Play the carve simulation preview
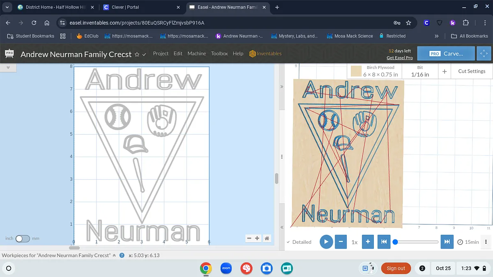The height and width of the screenshot is (277, 493). click(326, 242)
